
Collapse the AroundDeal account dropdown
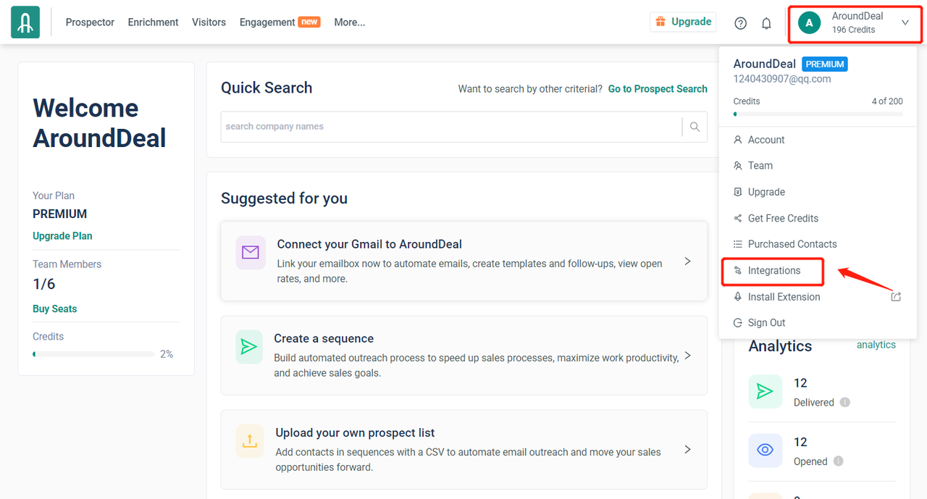coord(905,22)
